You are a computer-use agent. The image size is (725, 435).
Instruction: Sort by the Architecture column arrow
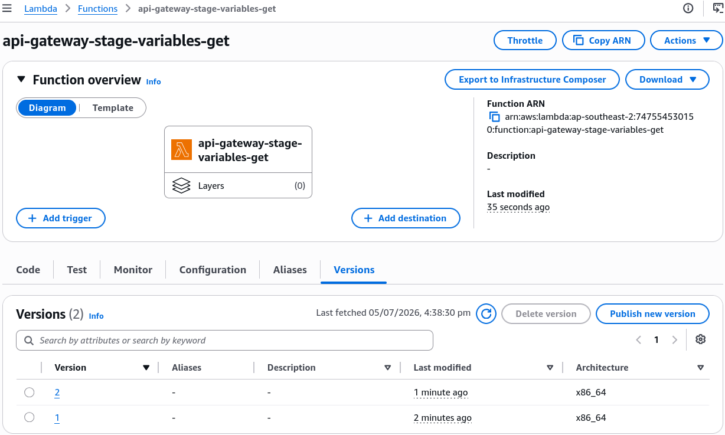tap(701, 368)
